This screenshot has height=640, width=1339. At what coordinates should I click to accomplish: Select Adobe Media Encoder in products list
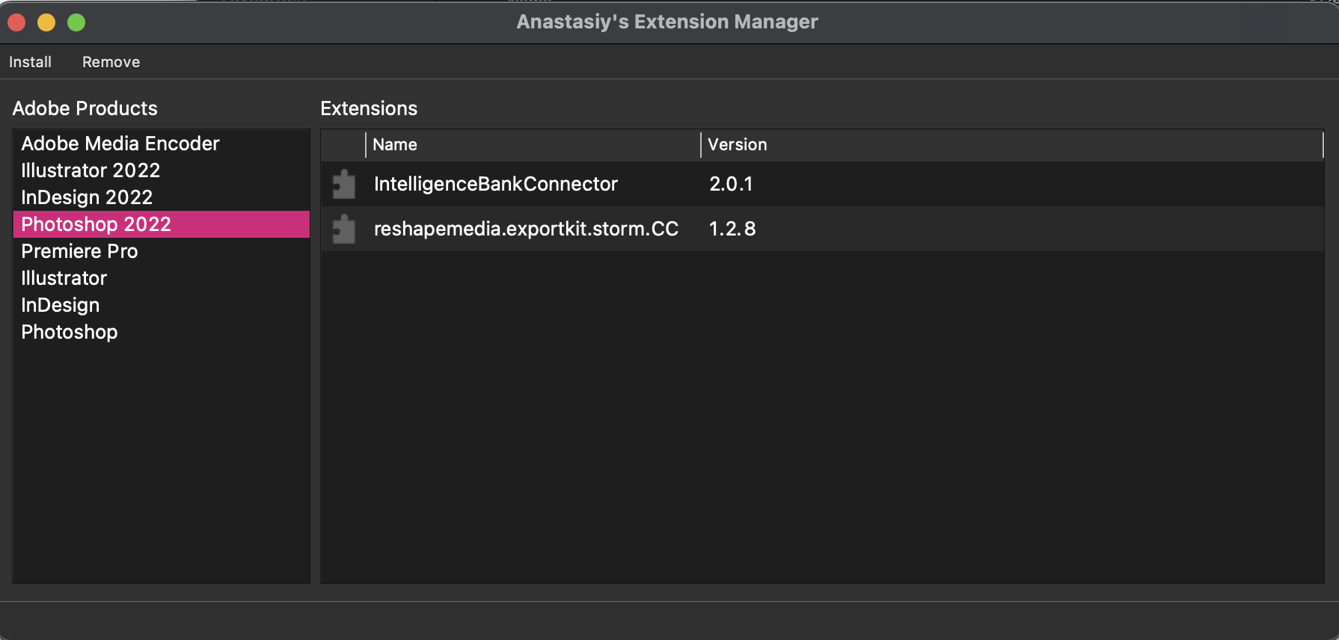tap(161, 144)
